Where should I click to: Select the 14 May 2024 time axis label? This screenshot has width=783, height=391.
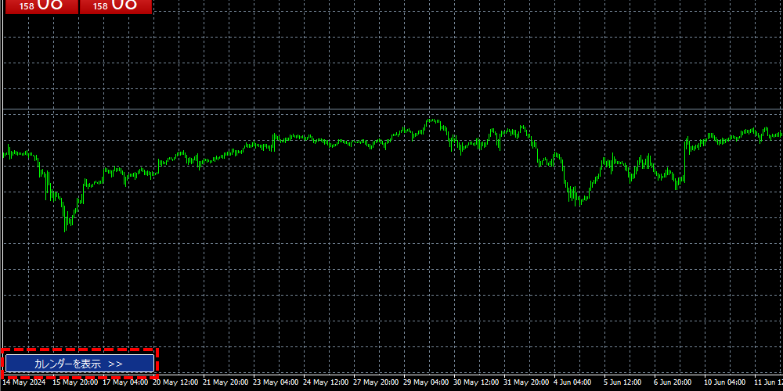click(x=22, y=383)
